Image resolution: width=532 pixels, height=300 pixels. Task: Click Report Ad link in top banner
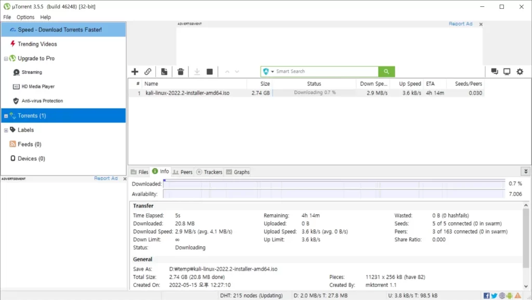pos(460,24)
